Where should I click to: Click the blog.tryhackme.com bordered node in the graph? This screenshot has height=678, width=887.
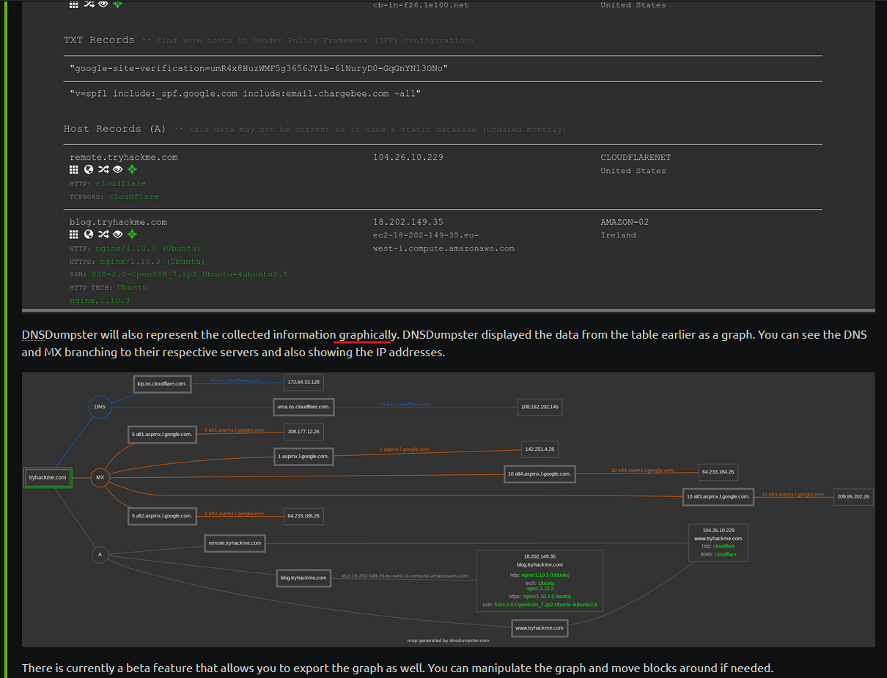point(303,578)
